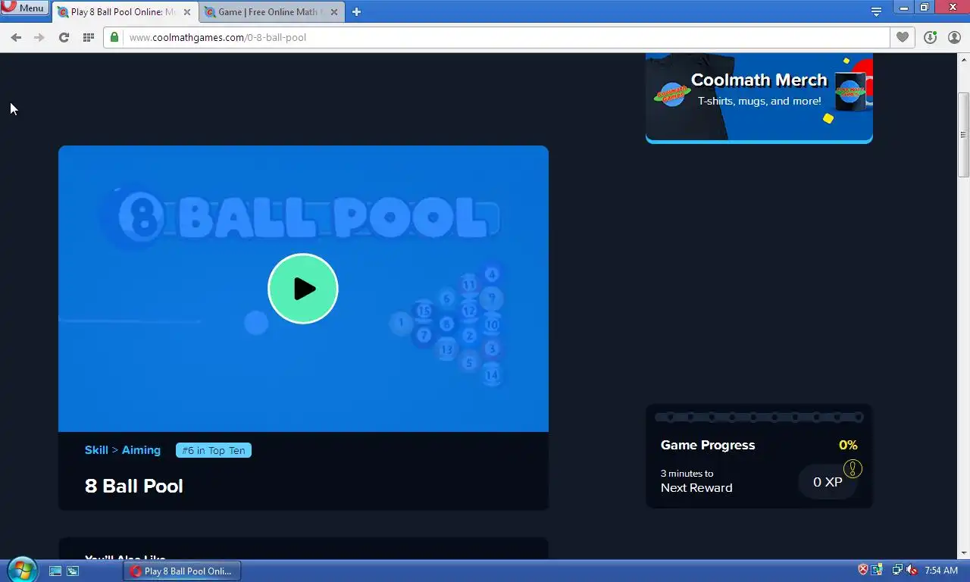Click the #6 in Top Ten badge
Viewport: 970px width, 582px height.
(x=214, y=450)
